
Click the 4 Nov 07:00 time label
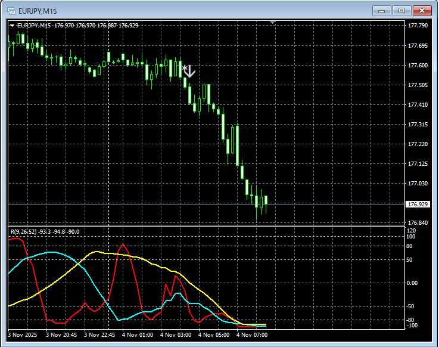point(252,335)
